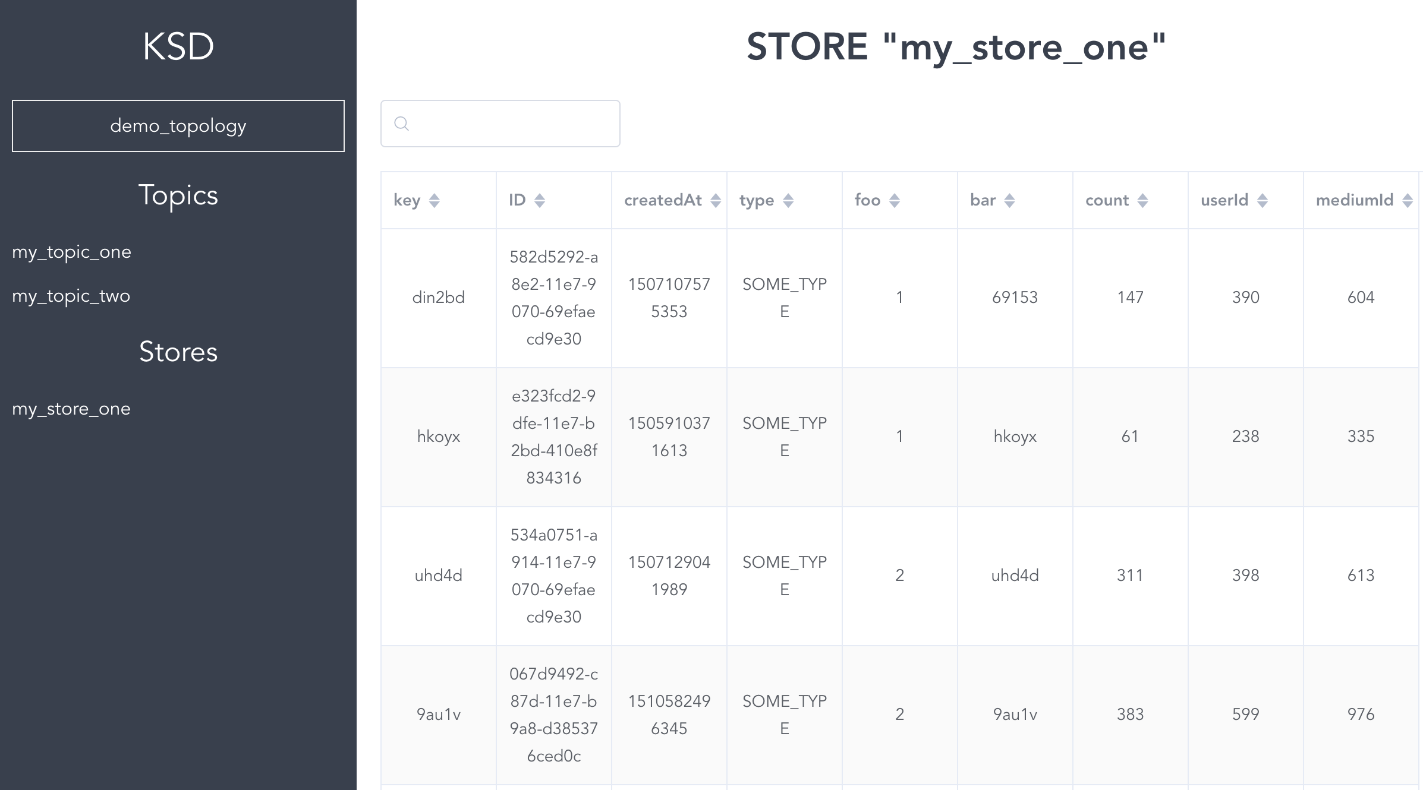Image resolution: width=1423 pixels, height=790 pixels.
Task: Focus the store search input field
Action: [511, 124]
